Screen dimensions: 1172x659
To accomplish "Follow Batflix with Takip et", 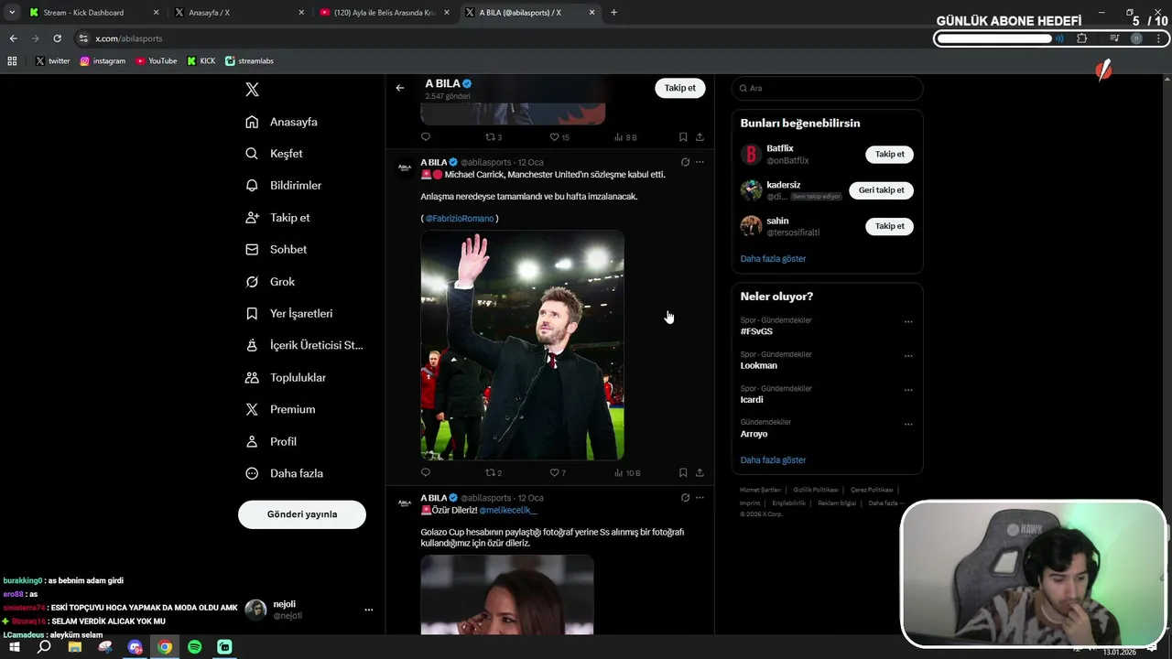I will point(889,155).
